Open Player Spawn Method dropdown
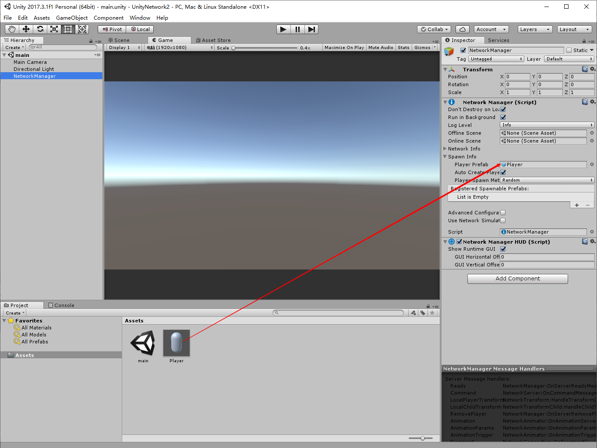Image resolution: width=597 pixels, height=448 pixels. tap(547, 180)
